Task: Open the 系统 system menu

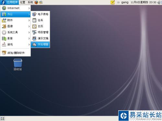Action: [x=30, y=2]
